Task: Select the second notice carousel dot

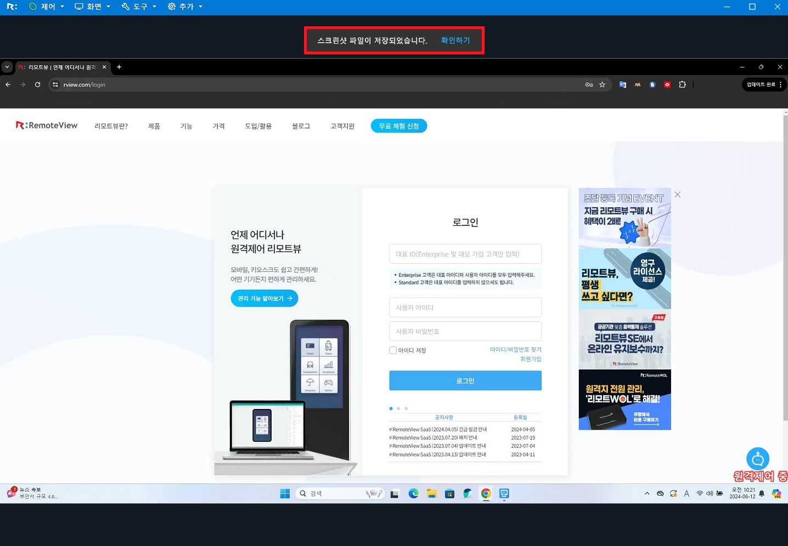Action: [x=398, y=408]
